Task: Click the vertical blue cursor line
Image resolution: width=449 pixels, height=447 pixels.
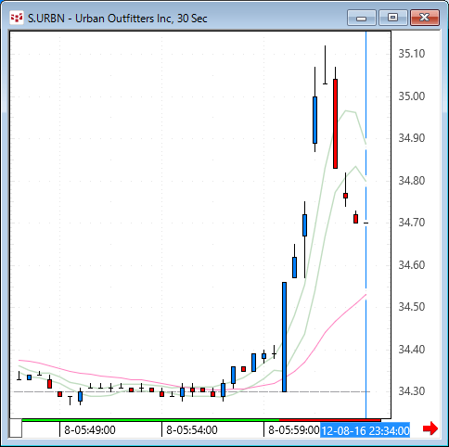Action: click(366, 224)
